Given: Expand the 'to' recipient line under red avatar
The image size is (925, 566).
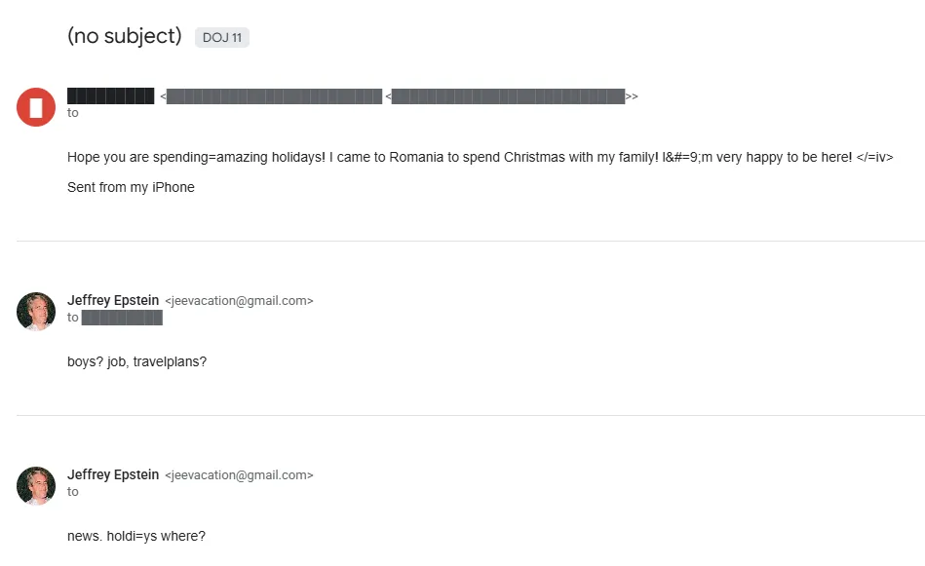Looking at the screenshot, I should (73, 113).
